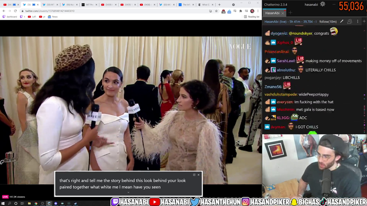Click the LIVE badge on the video
The height and width of the screenshot is (206, 367).
[x=5, y=197]
